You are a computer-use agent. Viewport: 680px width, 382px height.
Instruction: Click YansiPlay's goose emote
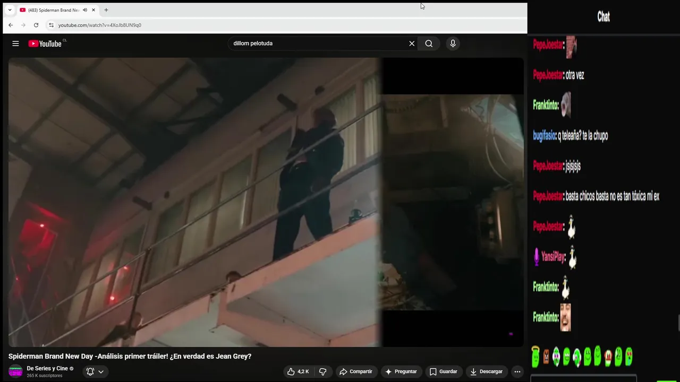point(573,257)
